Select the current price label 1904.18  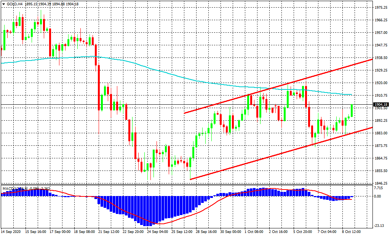point(380,105)
